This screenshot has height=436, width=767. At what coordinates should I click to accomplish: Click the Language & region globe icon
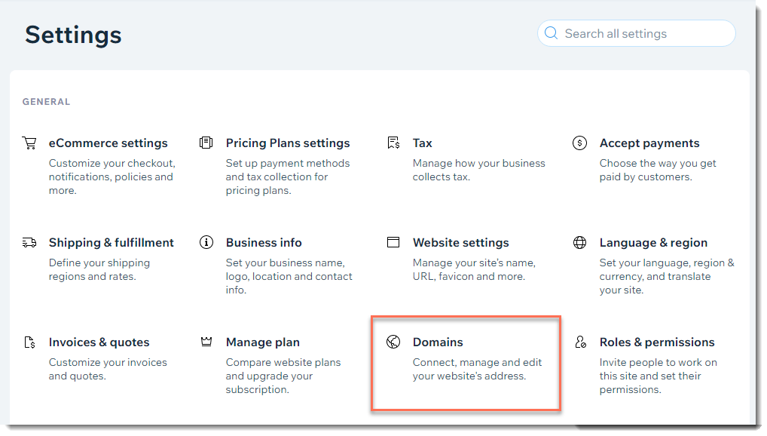coord(579,242)
